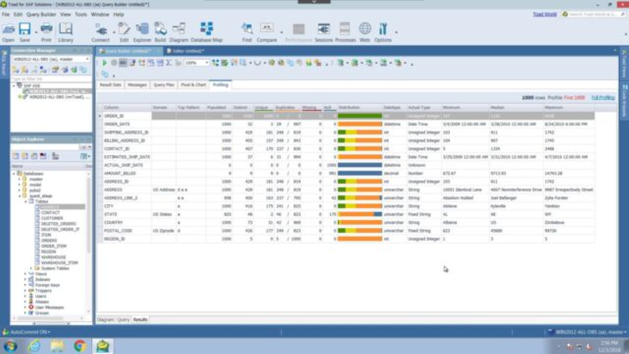Click the POSTAL_CODE column name cell
629x354 pixels.
coord(126,231)
